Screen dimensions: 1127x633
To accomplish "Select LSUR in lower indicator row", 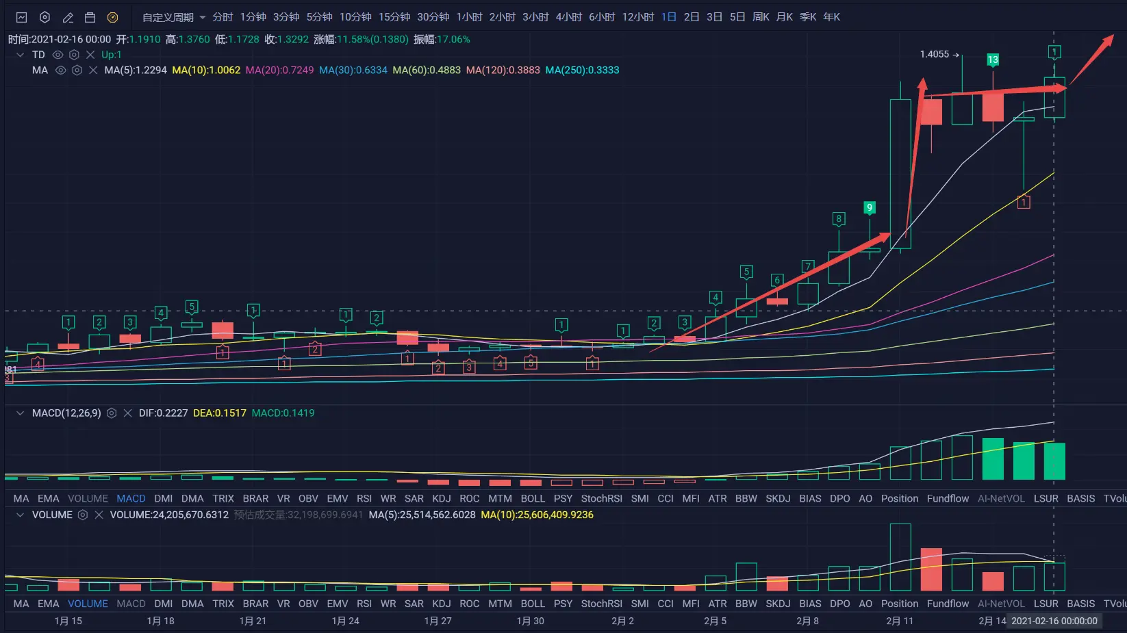I will 1046,604.
